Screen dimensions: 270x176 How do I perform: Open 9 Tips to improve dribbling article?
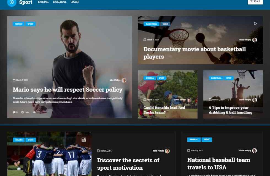pyautogui.click(x=231, y=110)
